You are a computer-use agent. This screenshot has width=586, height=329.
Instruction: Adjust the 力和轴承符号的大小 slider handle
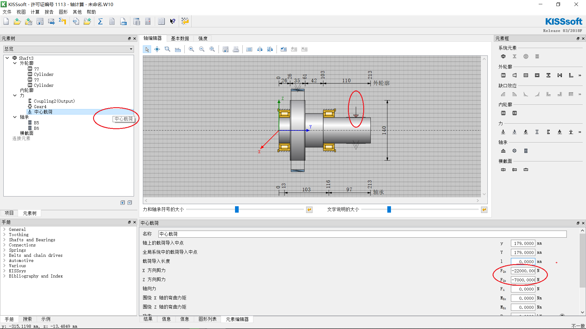pos(237,209)
